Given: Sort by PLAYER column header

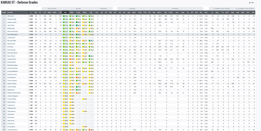Looking at the screenshot, I should click(10, 12).
